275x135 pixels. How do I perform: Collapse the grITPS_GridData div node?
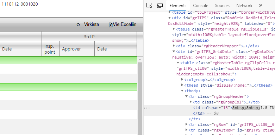[174, 52]
